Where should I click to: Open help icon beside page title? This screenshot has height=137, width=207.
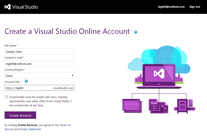[135, 32]
